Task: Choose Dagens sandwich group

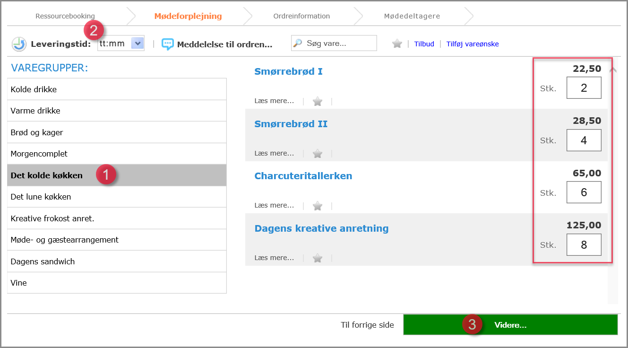Action: click(x=117, y=261)
